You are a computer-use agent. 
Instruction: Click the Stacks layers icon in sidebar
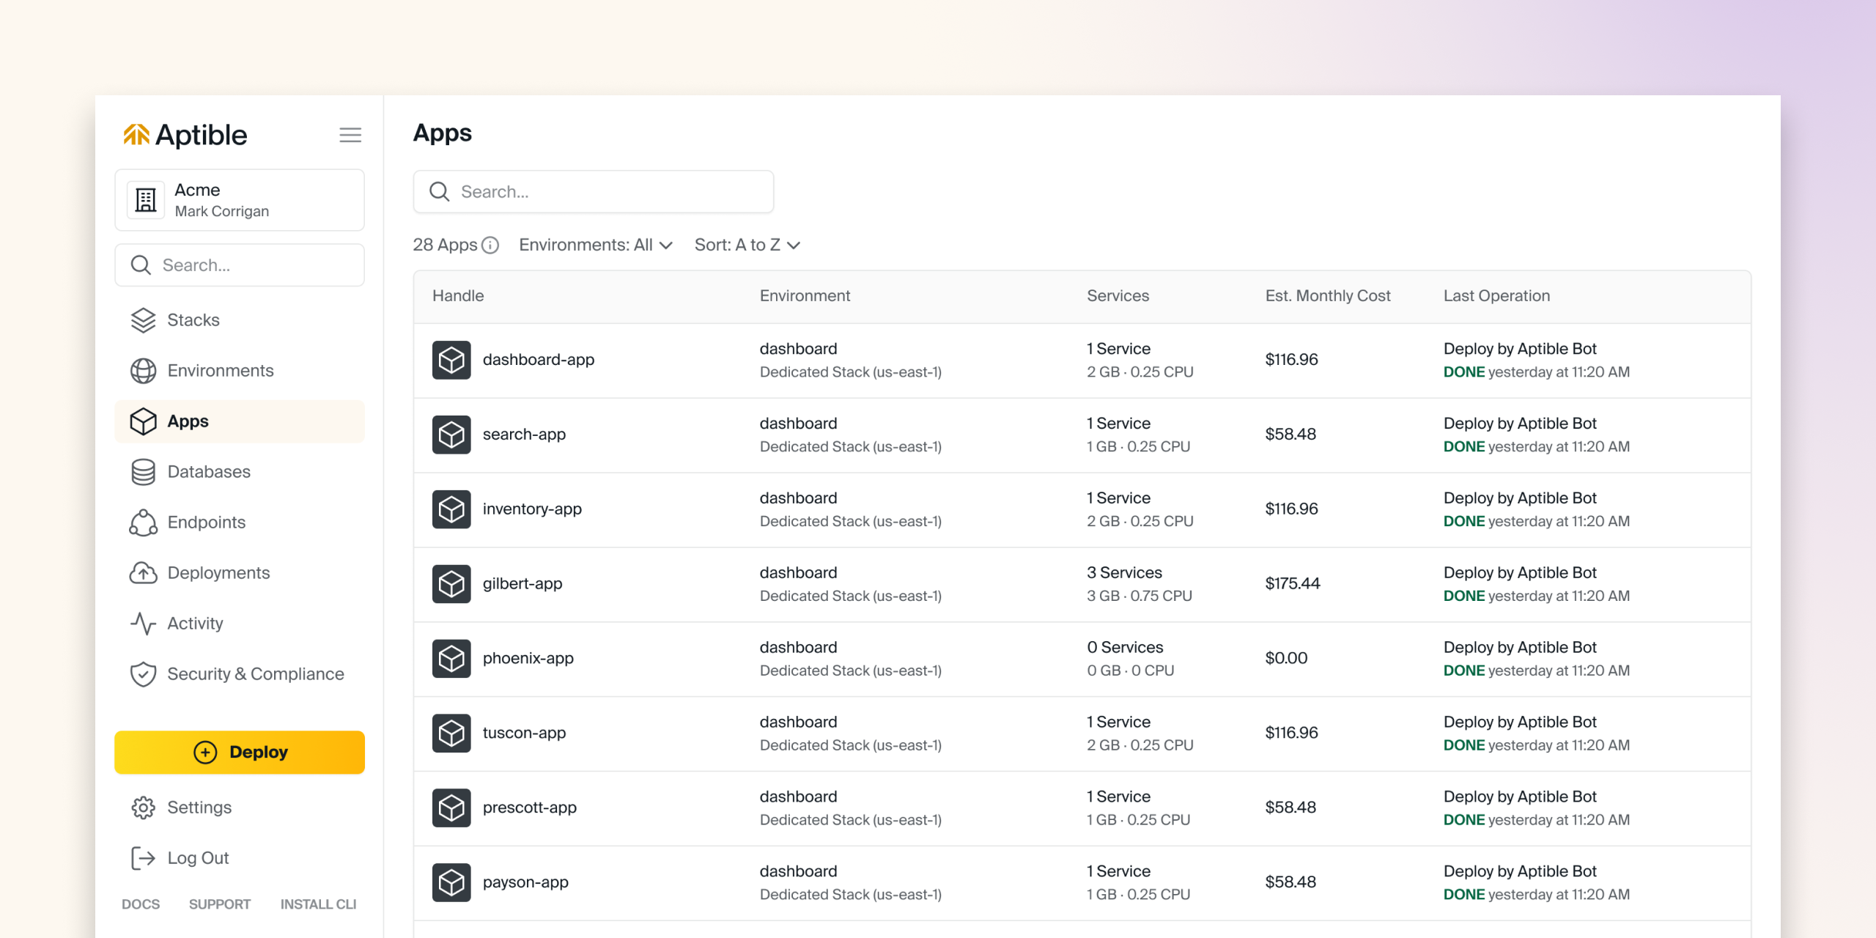tap(143, 320)
